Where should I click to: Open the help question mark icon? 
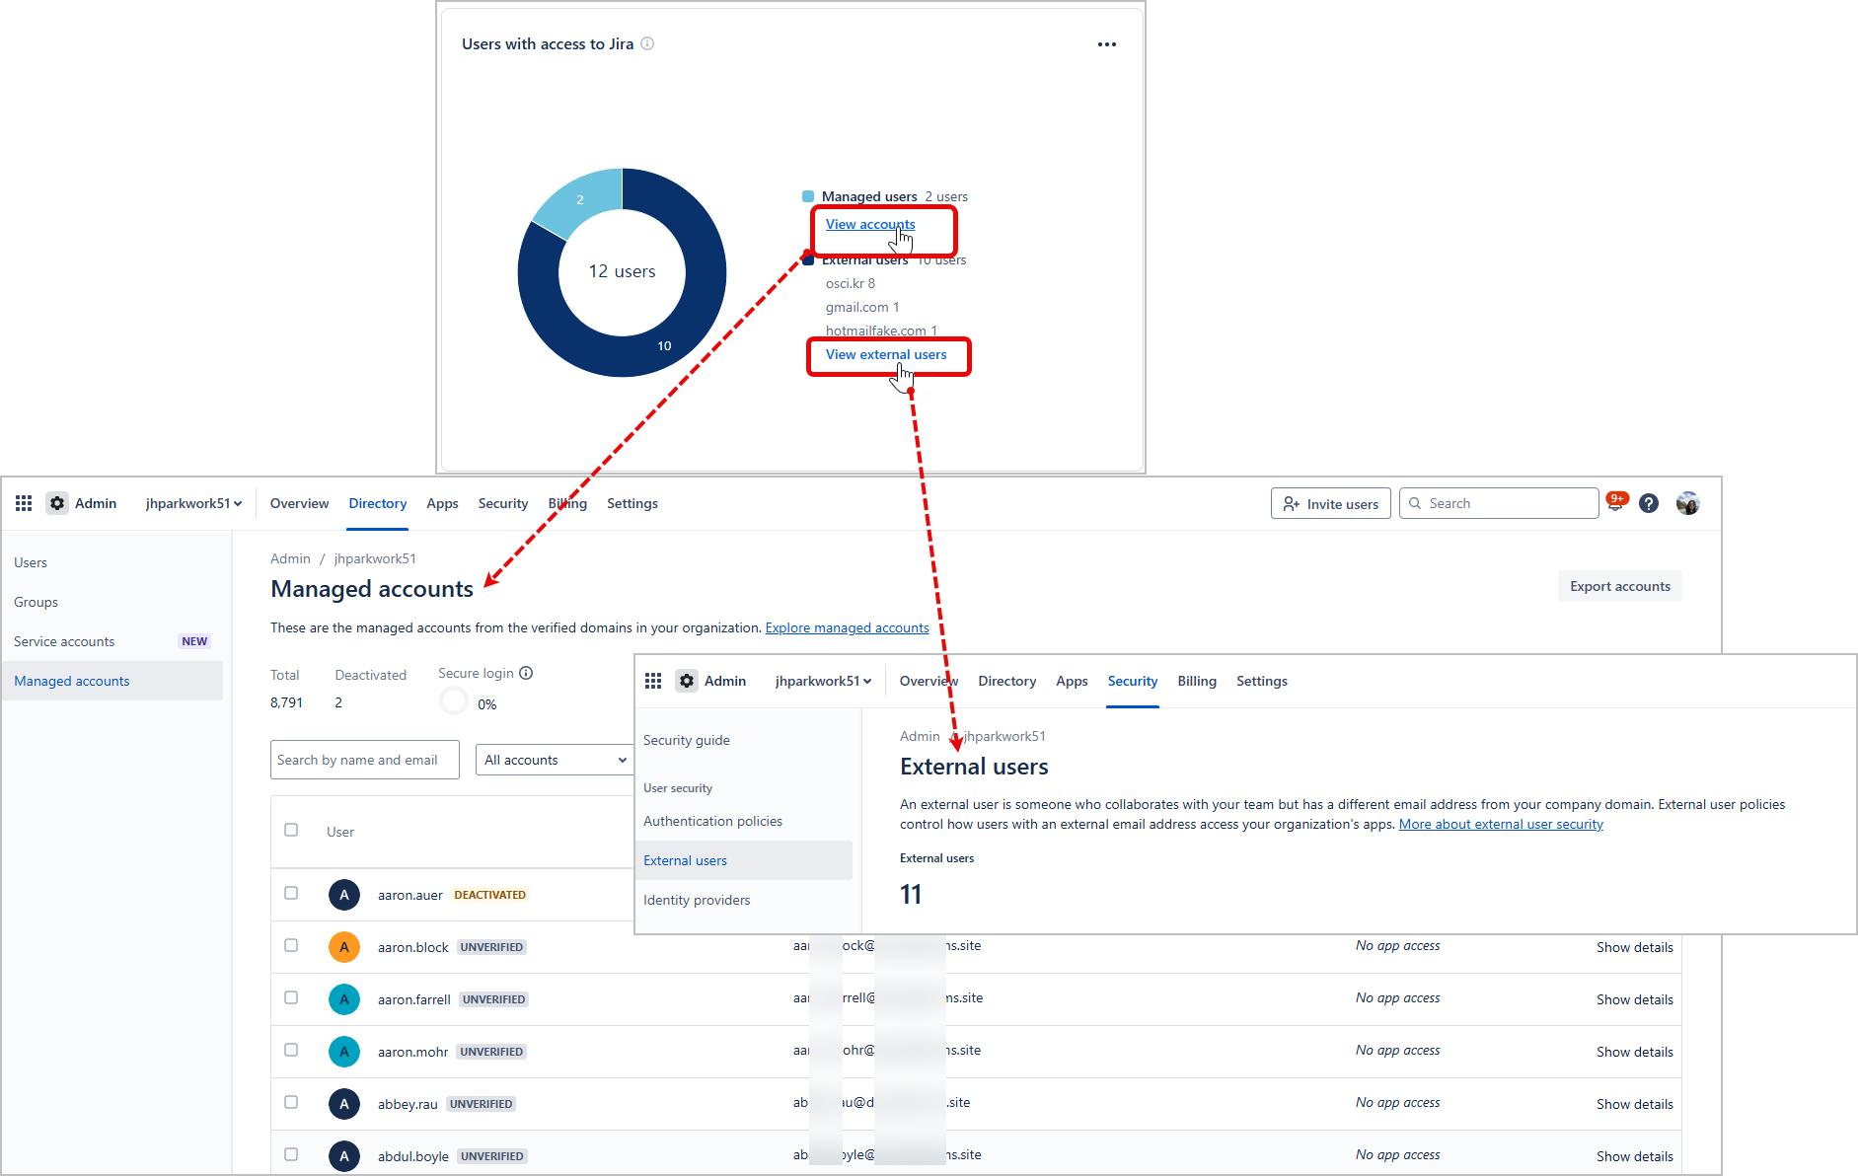click(1649, 503)
